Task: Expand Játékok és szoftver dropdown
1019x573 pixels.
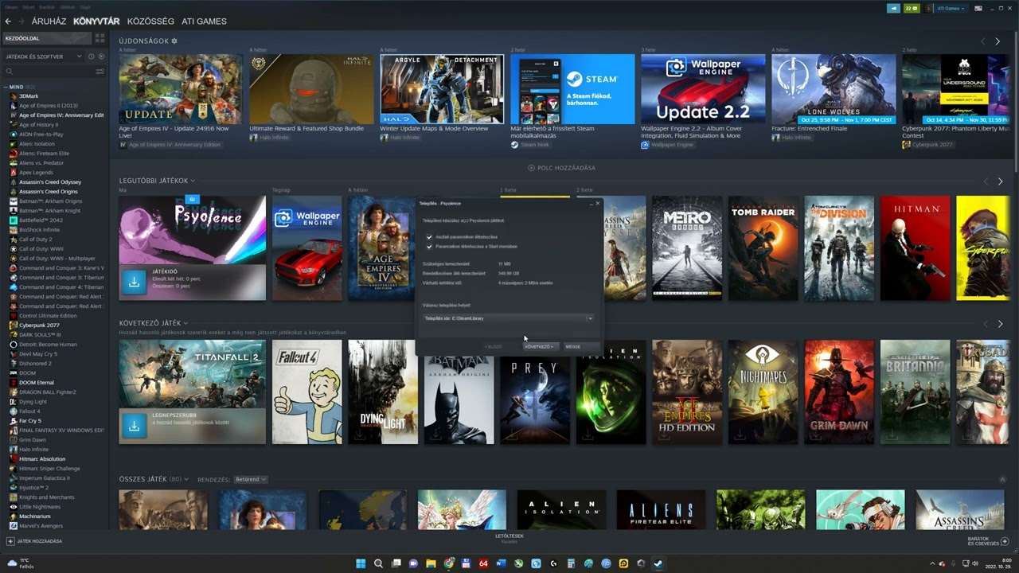Action: point(44,57)
